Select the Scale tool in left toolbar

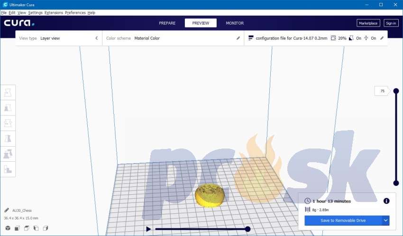click(x=8, y=108)
